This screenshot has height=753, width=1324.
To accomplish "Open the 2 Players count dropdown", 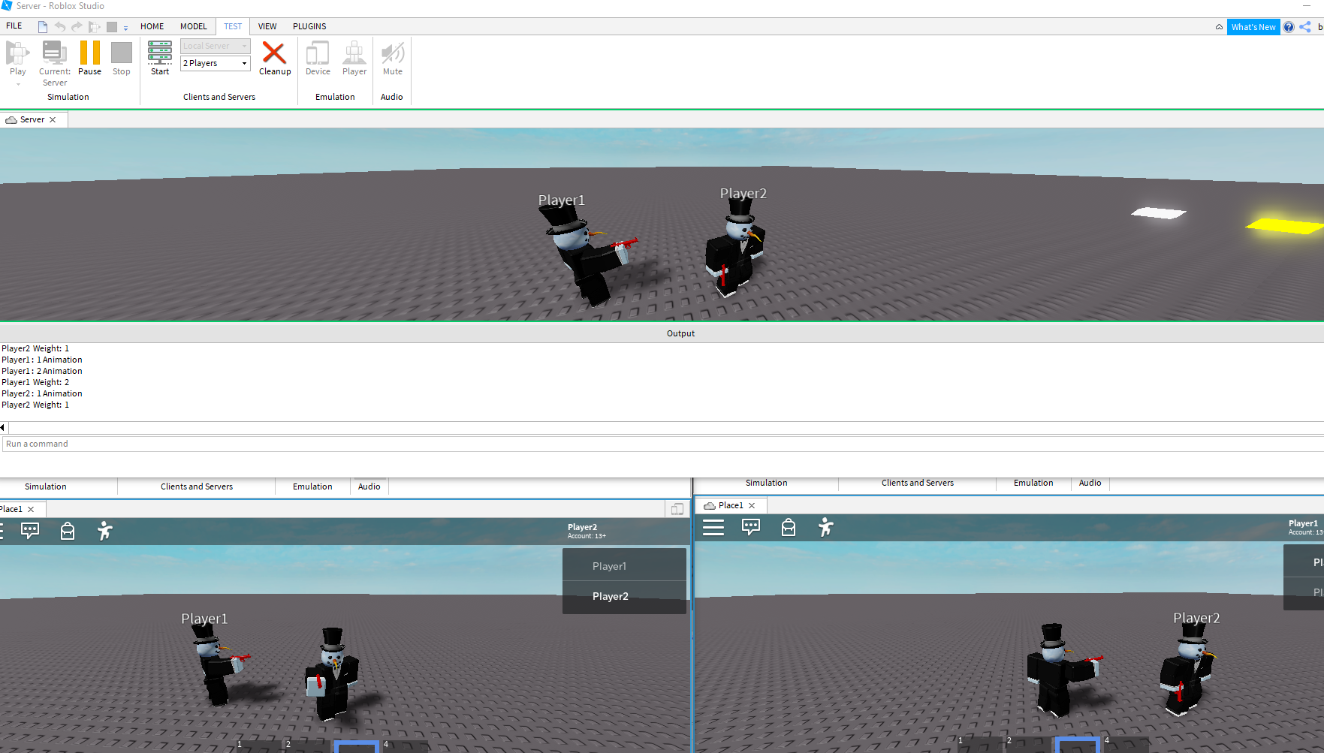I will coord(216,63).
